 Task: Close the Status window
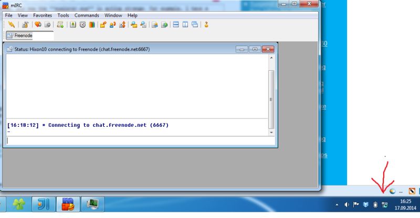[268, 49]
